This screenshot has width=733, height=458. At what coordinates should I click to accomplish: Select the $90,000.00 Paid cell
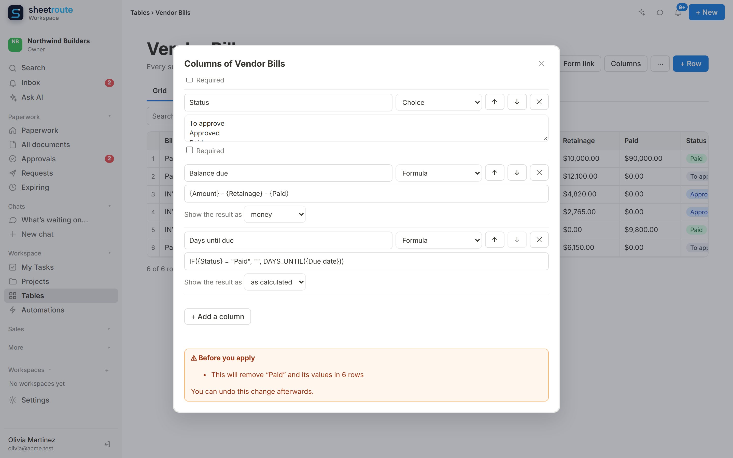(650, 159)
